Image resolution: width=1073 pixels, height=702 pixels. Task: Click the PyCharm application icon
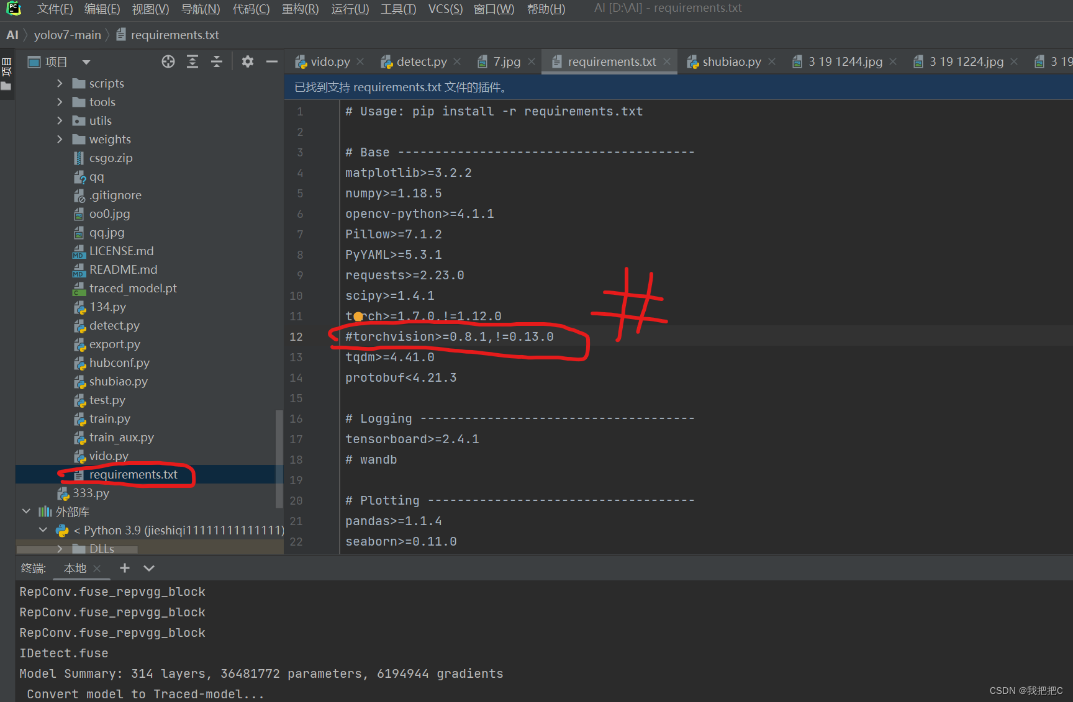(x=14, y=9)
